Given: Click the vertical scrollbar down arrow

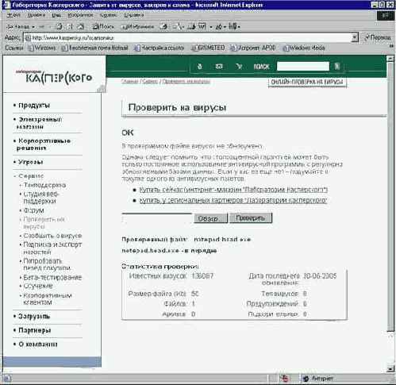Looking at the screenshot, I should 390,368.
